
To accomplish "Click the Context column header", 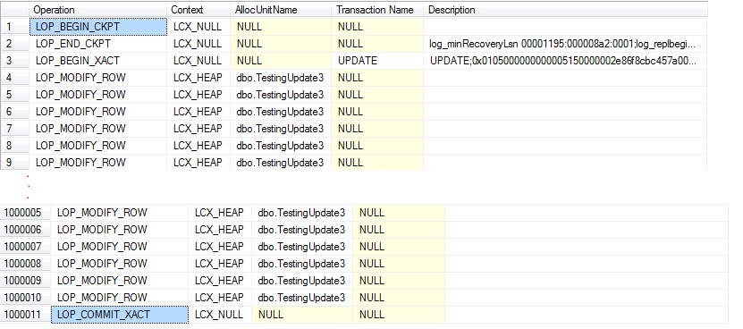I will click(199, 10).
